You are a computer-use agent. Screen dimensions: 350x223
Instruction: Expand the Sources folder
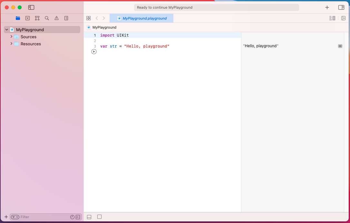[x=11, y=37]
